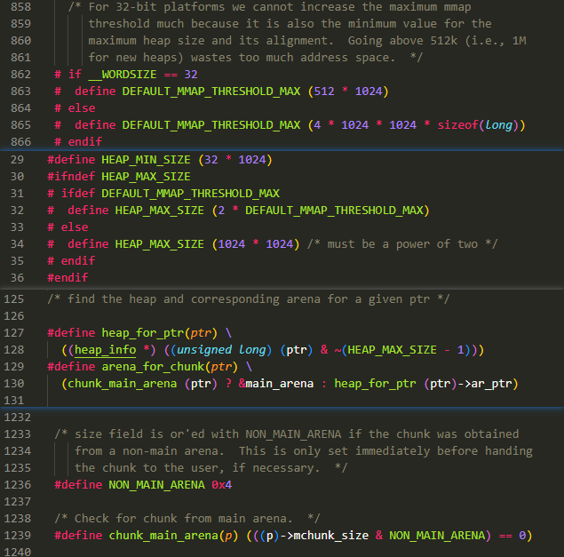The width and height of the screenshot is (564, 557).
Task: Click line number 29 in the gutter
Action: [x=18, y=160]
